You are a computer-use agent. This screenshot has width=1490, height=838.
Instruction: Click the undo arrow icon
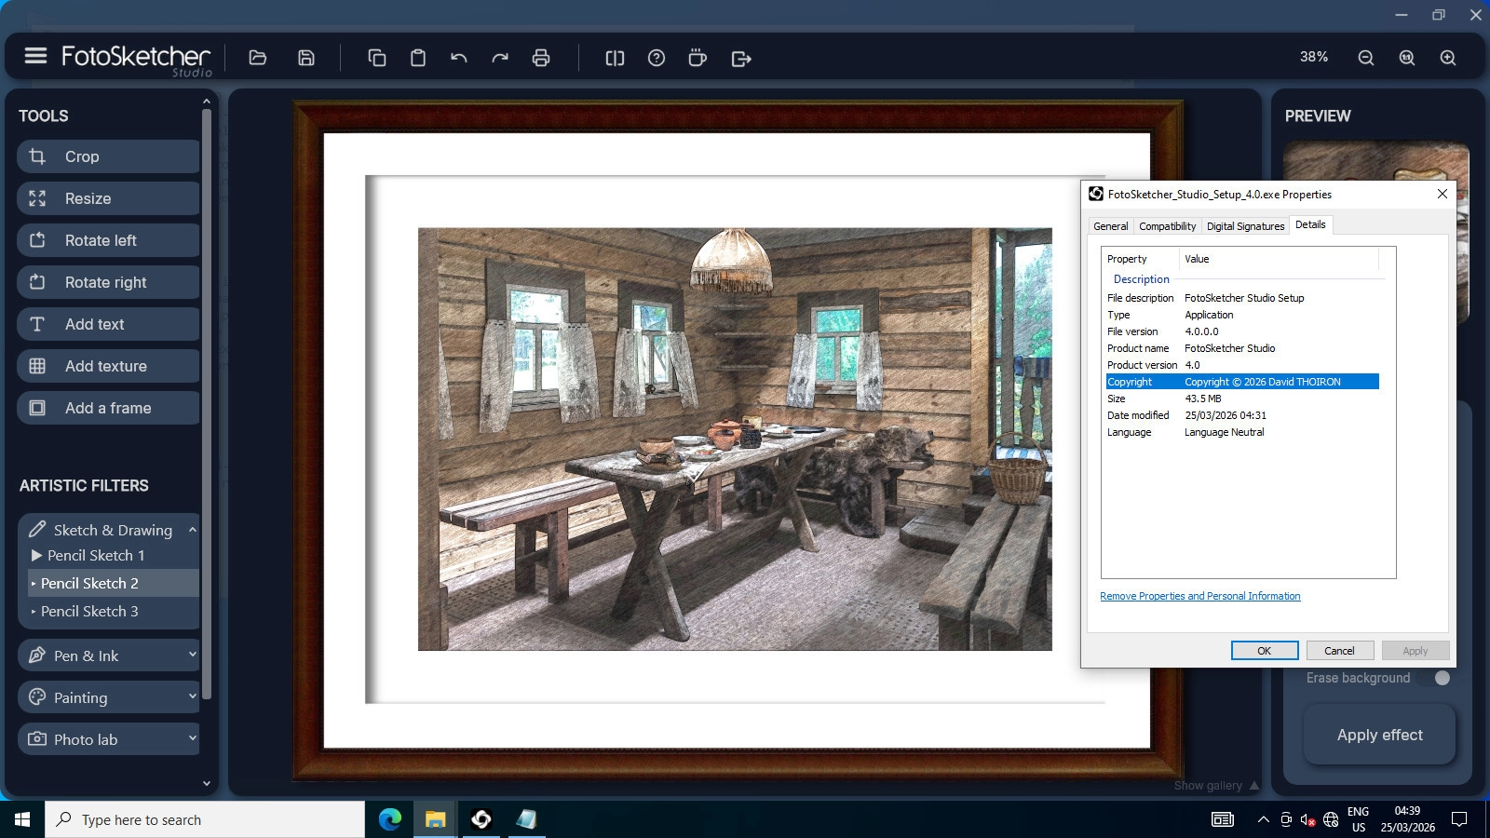click(458, 58)
